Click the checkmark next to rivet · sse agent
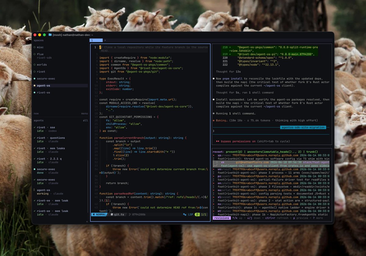The height and width of the screenshot is (256, 366). (x=34, y=128)
